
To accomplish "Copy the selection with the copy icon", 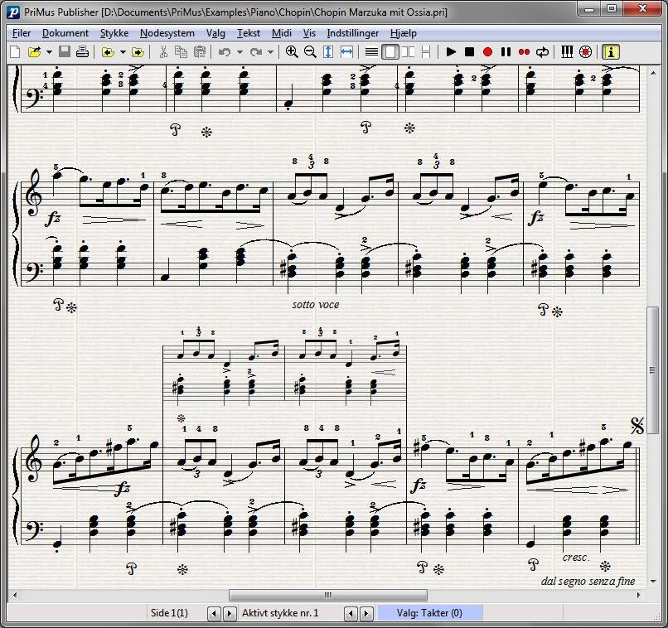I will (181, 52).
